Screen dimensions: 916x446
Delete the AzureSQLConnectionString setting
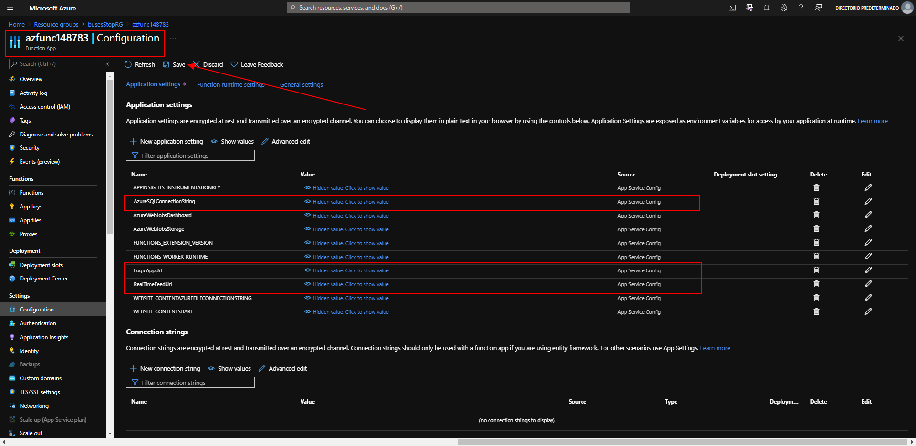point(816,201)
